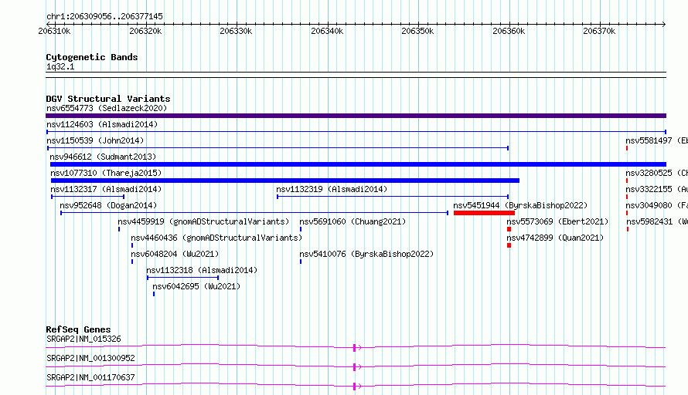Click the DGV Structural Variants track title
The width and height of the screenshot is (688, 395).
point(108,99)
